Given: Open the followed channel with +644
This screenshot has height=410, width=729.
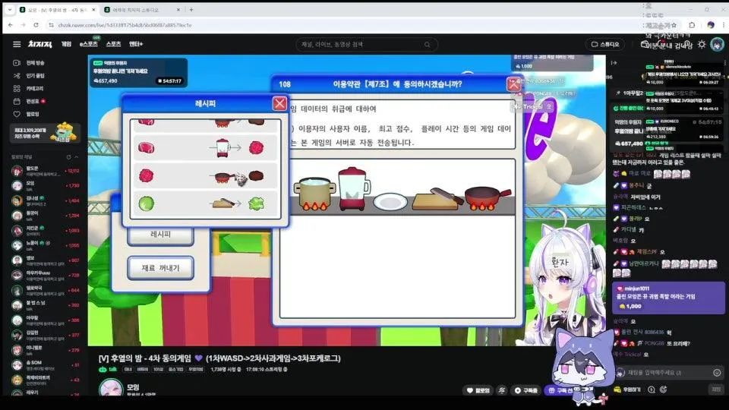Looking at the screenshot, I should click(x=45, y=291).
